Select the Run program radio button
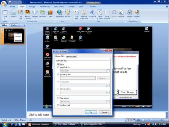Screen dimensions: 169x127 pyautogui.click(x=58, y=74)
